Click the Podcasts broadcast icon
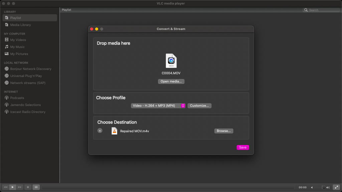Image resolution: width=342 pixels, height=192 pixels. click(x=7, y=98)
